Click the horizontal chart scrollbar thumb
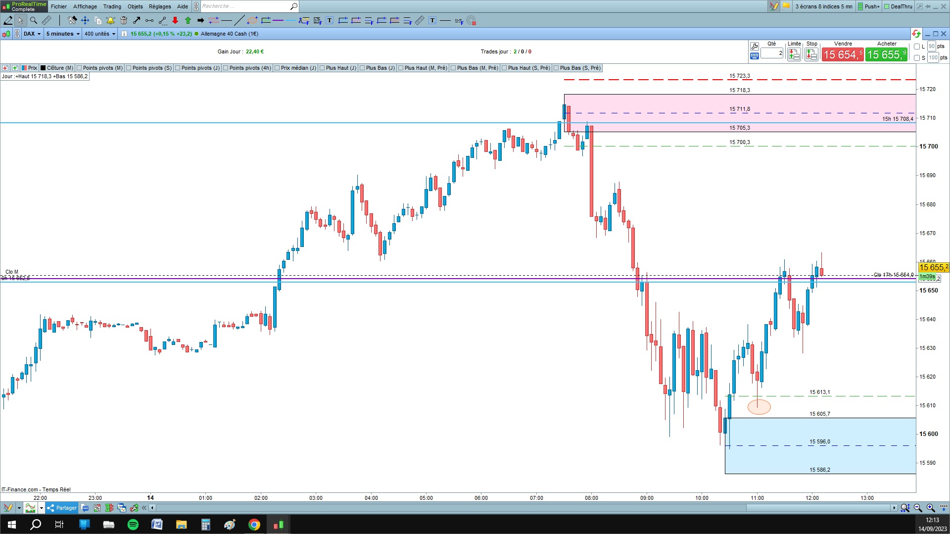This screenshot has height=534, width=950. coord(818,508)
